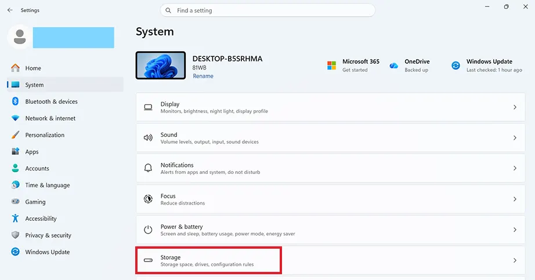Select Gaming label in sidebar

35,202
